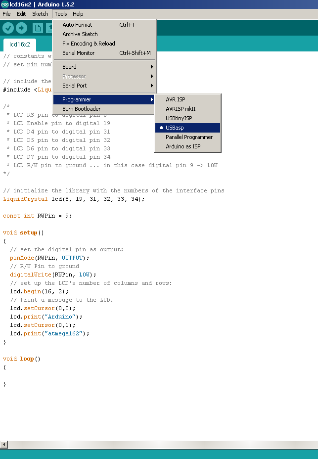Expand the greyed-out Processor submenu
Image resolution: width=318 pixels, height=459 pixels.
coord(105,76)
